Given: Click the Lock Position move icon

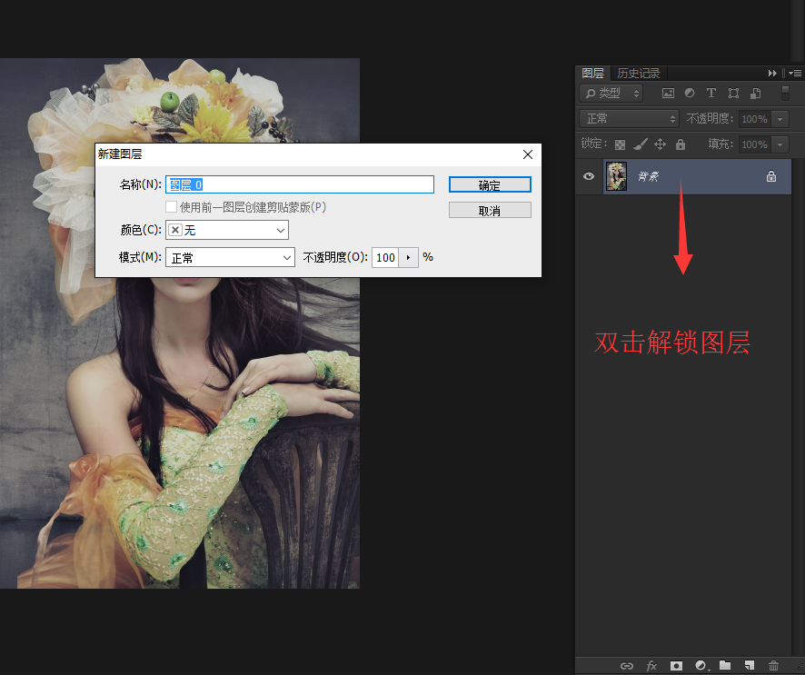Looking at the screenshot, I should (x=661, y=144).
